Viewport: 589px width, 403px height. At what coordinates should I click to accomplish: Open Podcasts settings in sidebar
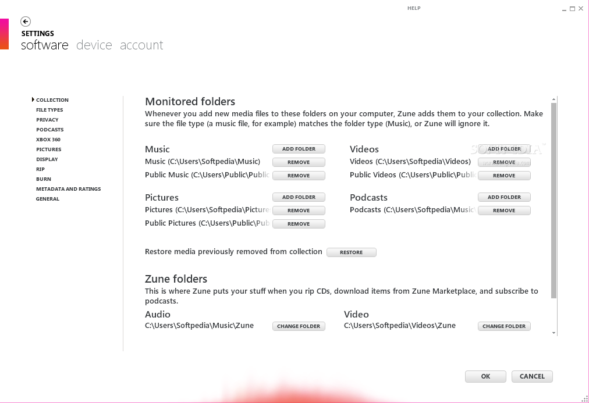pyautogui.click(x=50, y=130)
